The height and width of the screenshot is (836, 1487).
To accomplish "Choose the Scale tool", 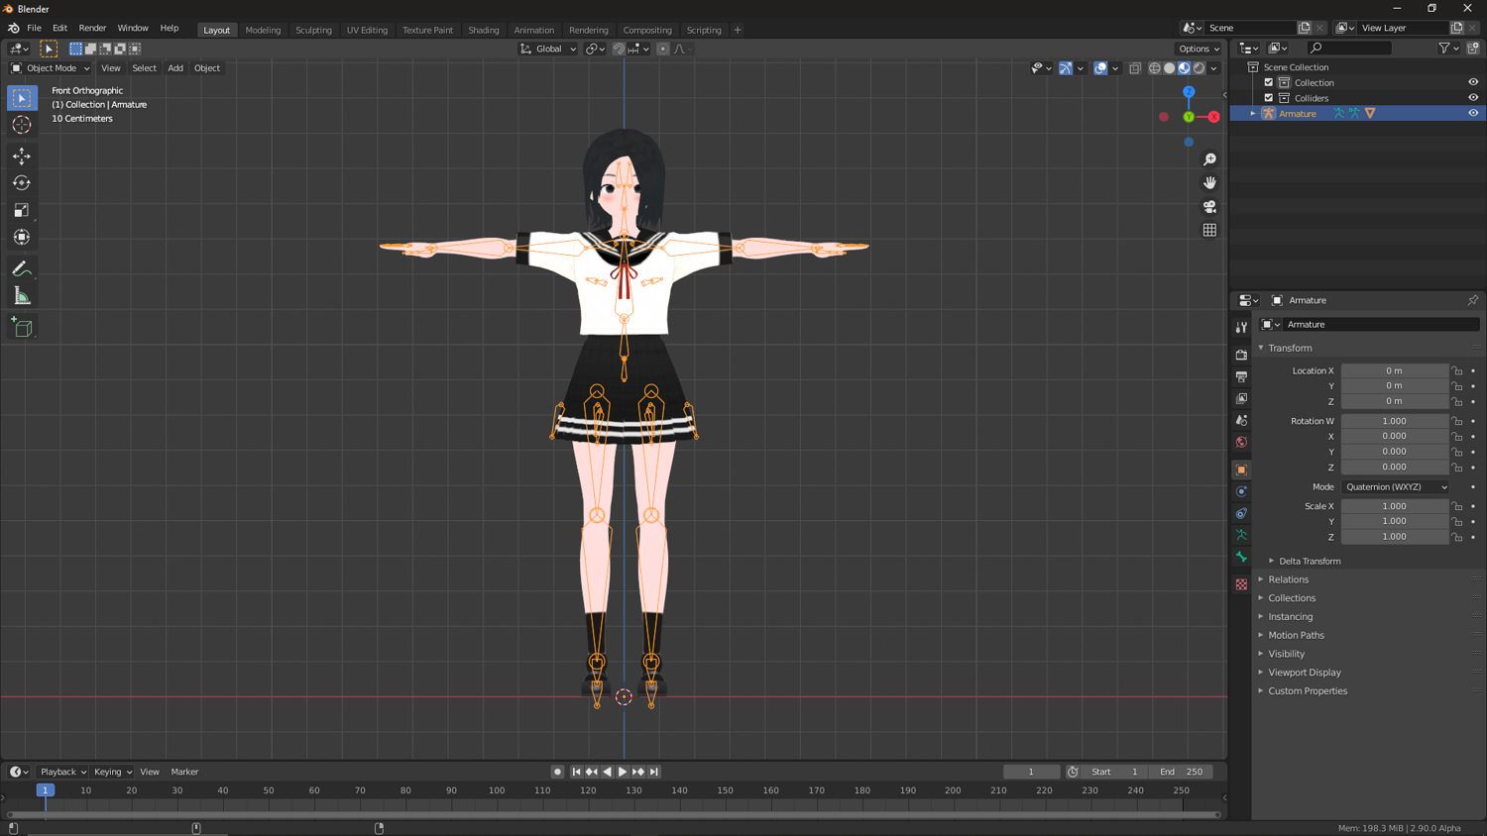I will 22,210.
